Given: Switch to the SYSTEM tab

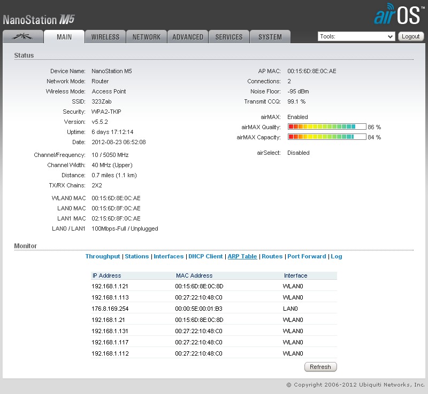Looking at the screenshot, I should [270, 37].
